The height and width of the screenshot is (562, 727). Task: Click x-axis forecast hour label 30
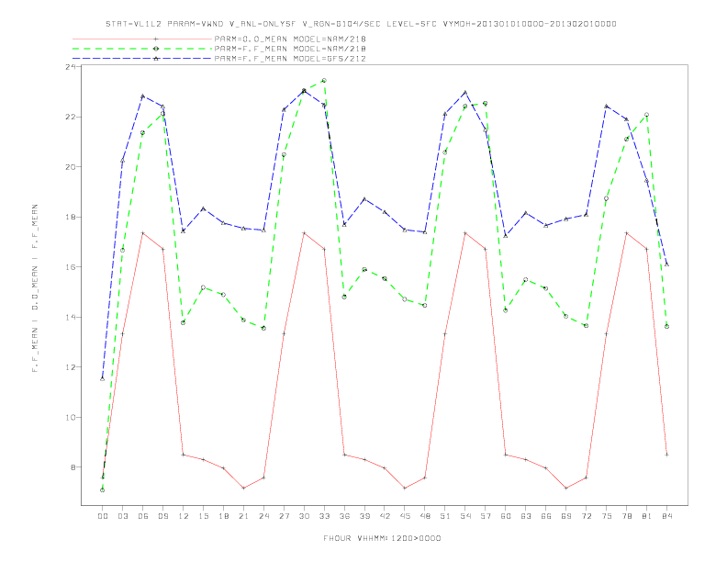pos(304,516)
